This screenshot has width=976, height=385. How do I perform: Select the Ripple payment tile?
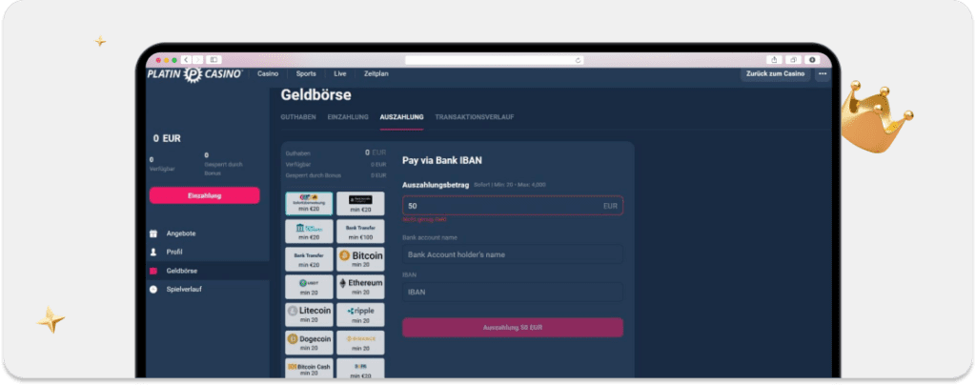(360, 314)
